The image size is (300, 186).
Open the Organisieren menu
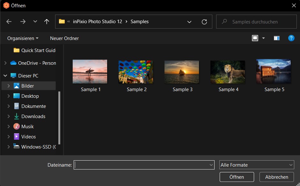[x=22, y=38]
